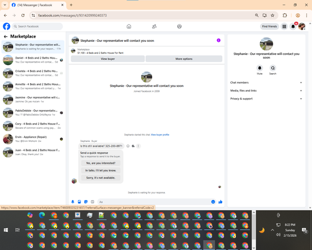Reply to Stephanie's message with the arrow icon
Viewport: 312px width, 250px height.
133,146
